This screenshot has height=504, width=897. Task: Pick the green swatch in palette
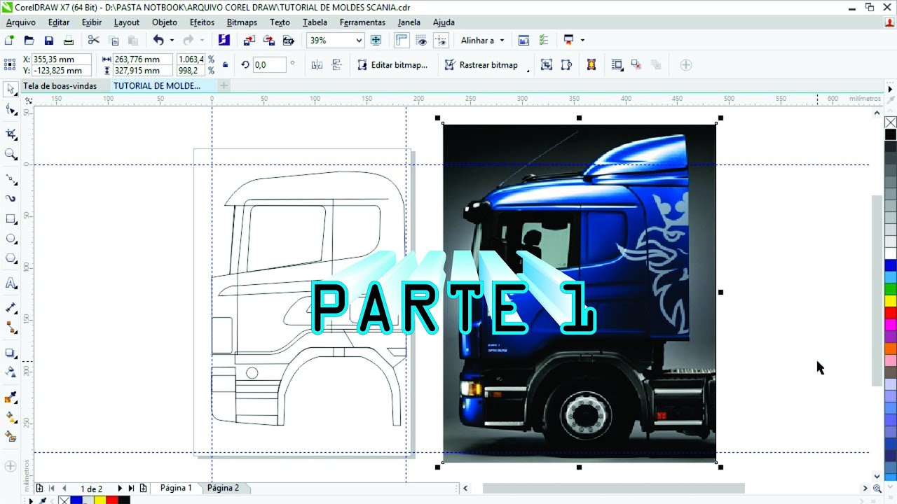[x=890, y=288]
